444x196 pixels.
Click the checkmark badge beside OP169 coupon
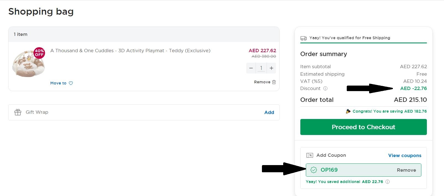point(313,170)
